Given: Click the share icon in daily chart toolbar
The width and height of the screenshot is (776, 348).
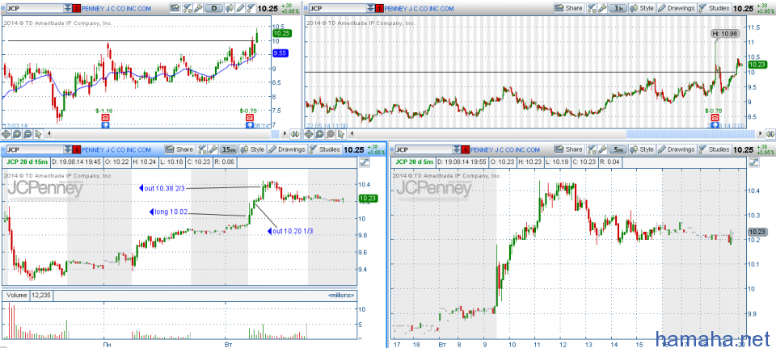Looking at the screenshot, I should click(x=175, y=8).
